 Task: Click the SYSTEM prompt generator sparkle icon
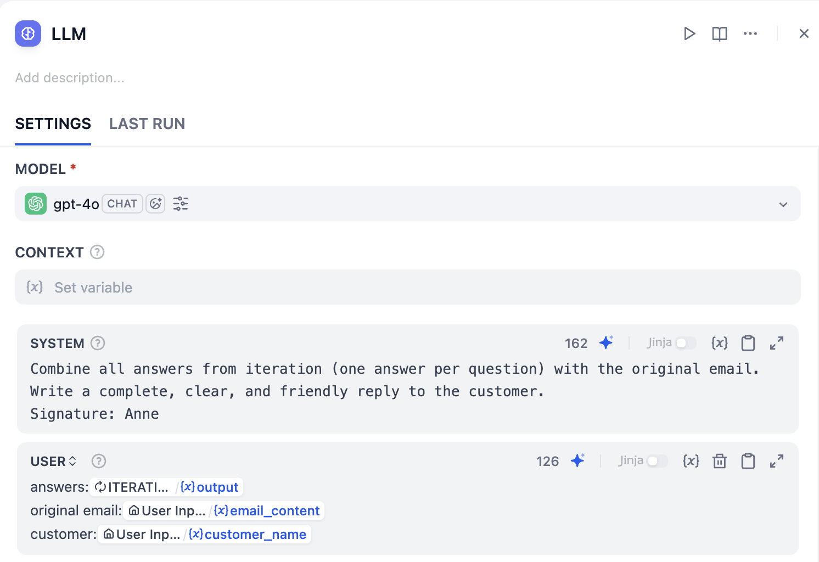coord(606,343)
